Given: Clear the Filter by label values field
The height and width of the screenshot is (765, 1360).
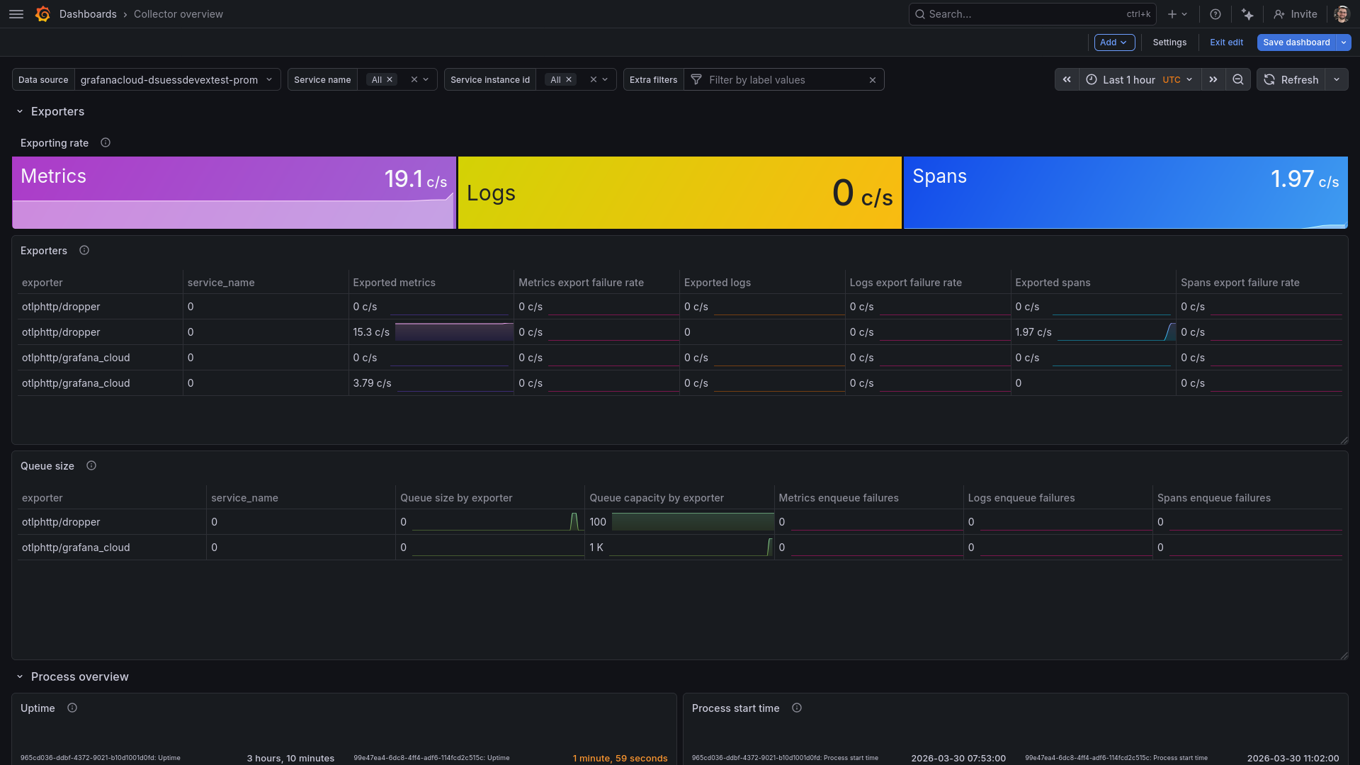Looking at the screenshot, I should pyautogui.click(x=872, y=79).
